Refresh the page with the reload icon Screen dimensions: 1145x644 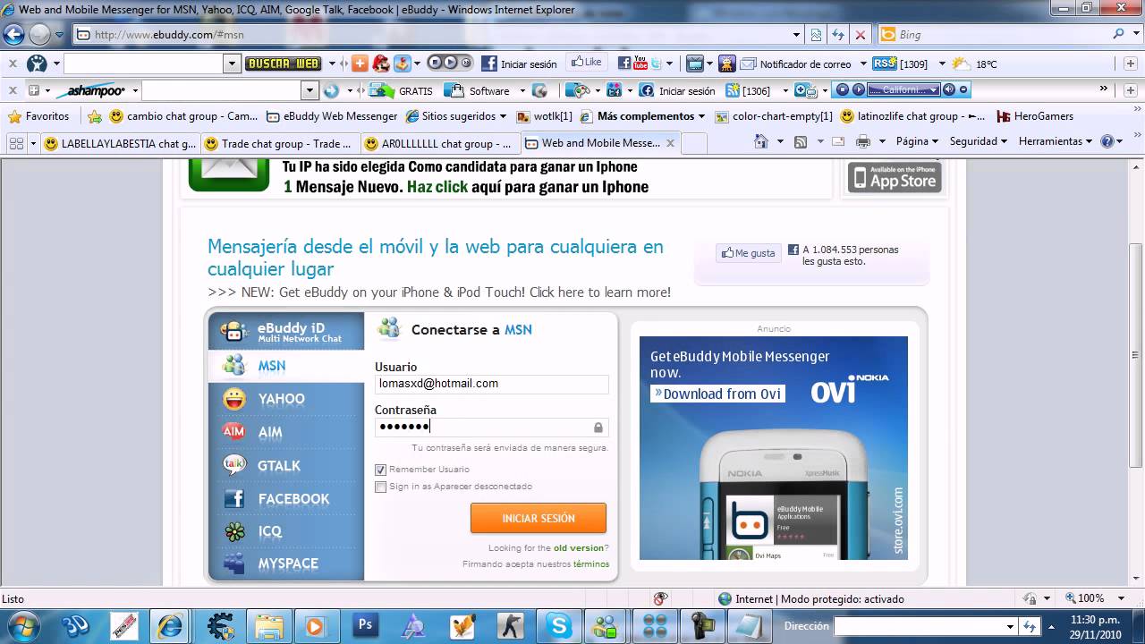click(x=838, y=35)
